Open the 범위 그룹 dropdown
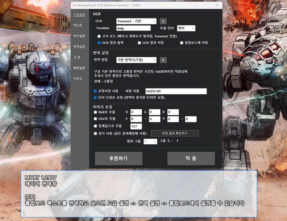This screenshot has width=287, height=221. (x=150, y=141)
